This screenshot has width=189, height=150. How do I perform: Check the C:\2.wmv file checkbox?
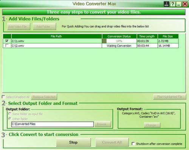pyautogui.click(x=7, y=45)
